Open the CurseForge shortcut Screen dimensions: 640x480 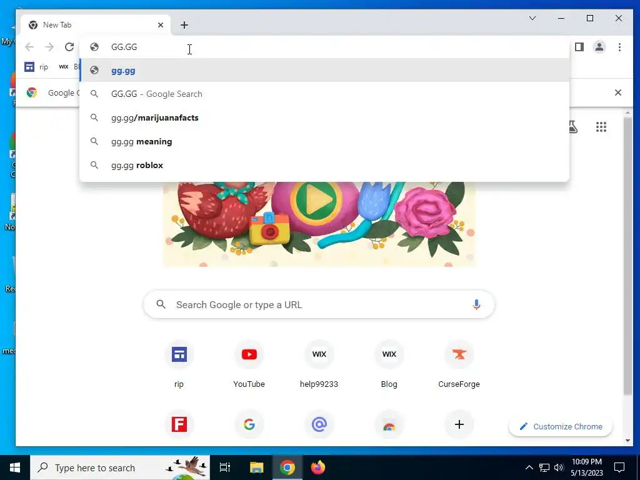click(459, 363)
